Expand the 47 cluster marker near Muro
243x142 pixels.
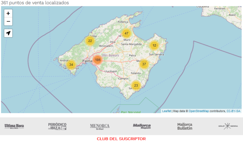[x=126, y=34]
